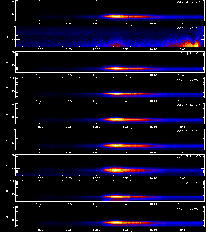Click the 1F panel axis label
This screenshot has height=232, width=206.
[x=7, y=10]
